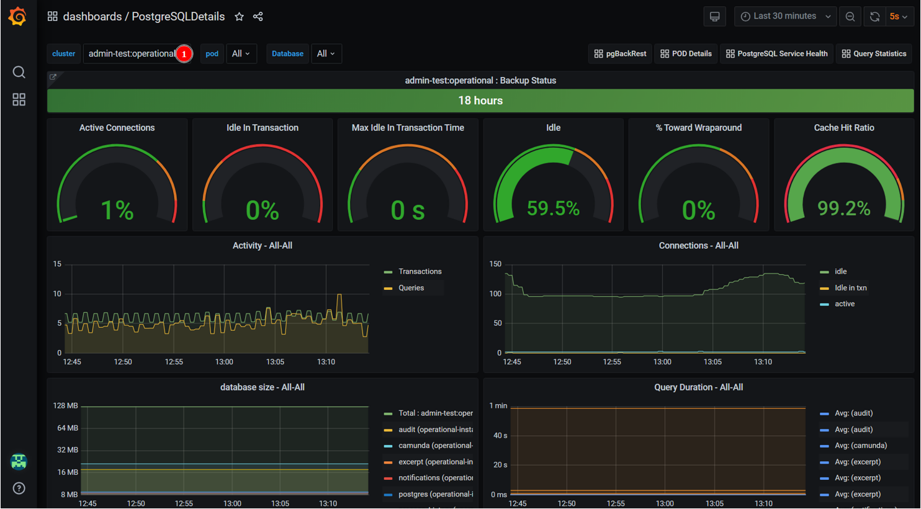
Task: Click the Database variable label
Action: pos(288,53)
